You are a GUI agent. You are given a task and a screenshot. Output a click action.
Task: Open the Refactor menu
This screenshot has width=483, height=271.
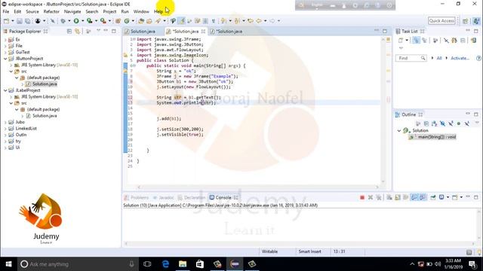coord(51,12)
